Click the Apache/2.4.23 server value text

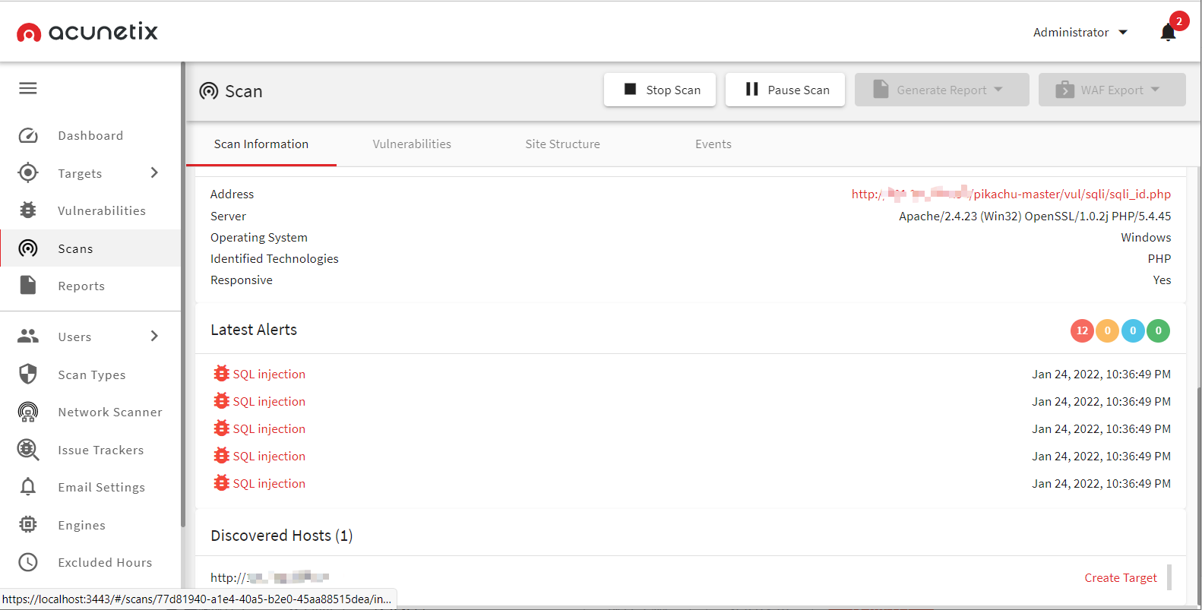(x=1035, y=216)
